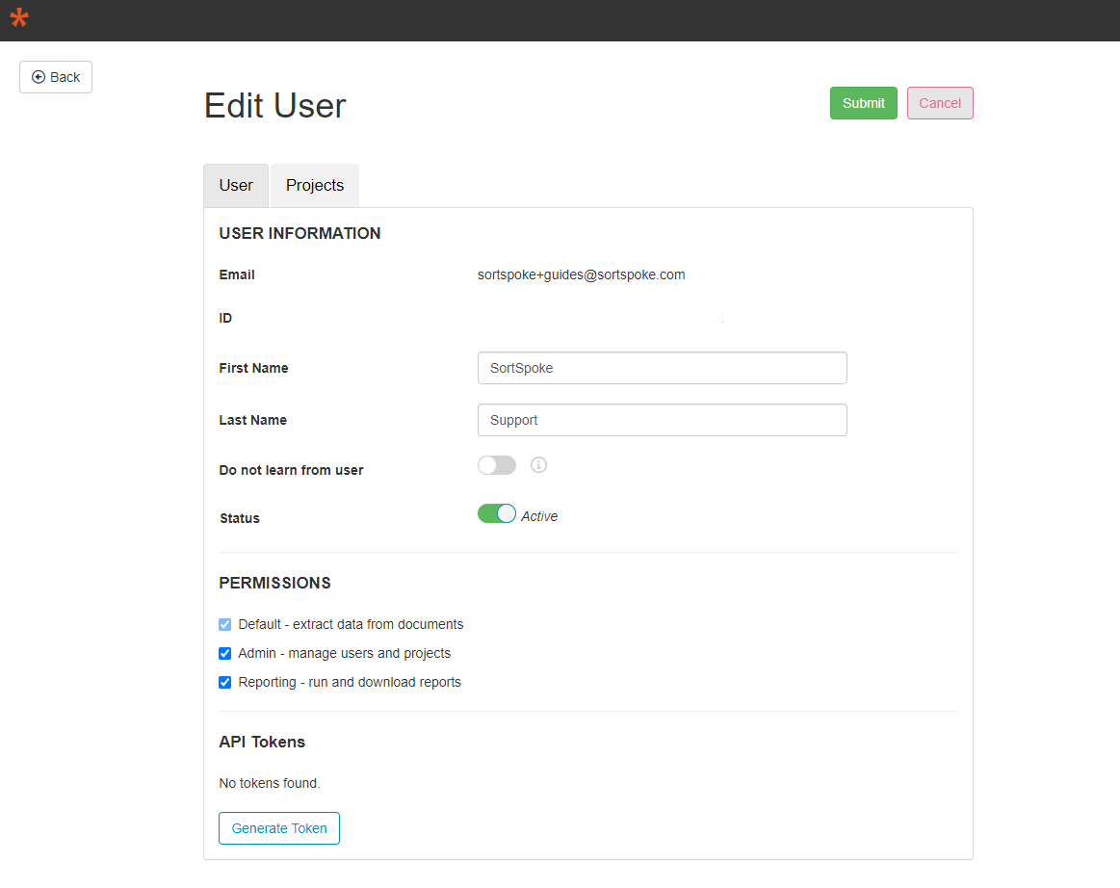Click the sortspoke+guides email address text

click(582, 274)
